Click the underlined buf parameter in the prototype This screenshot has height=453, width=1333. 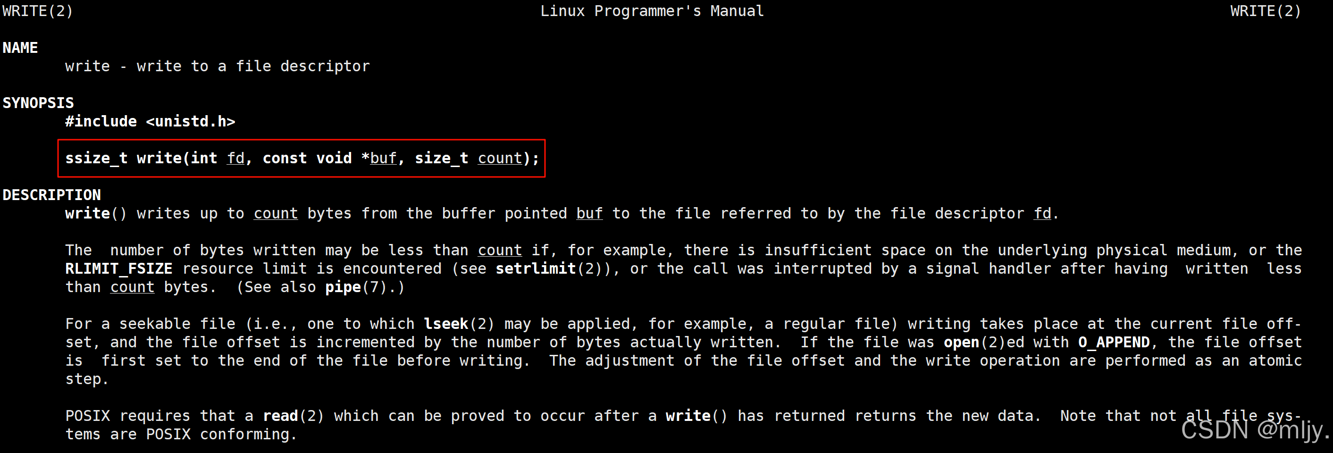tap(384, 158)
